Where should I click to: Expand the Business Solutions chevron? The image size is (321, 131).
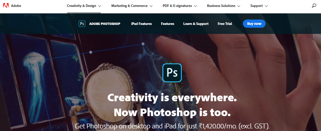(x=239, y=6)
